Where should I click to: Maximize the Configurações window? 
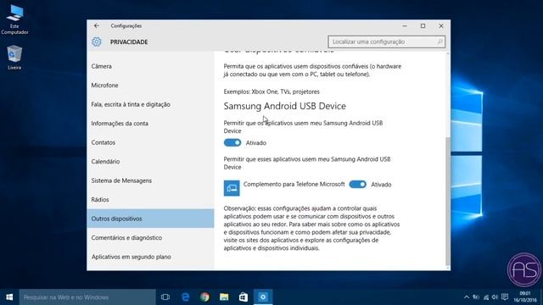coord(423,25)
